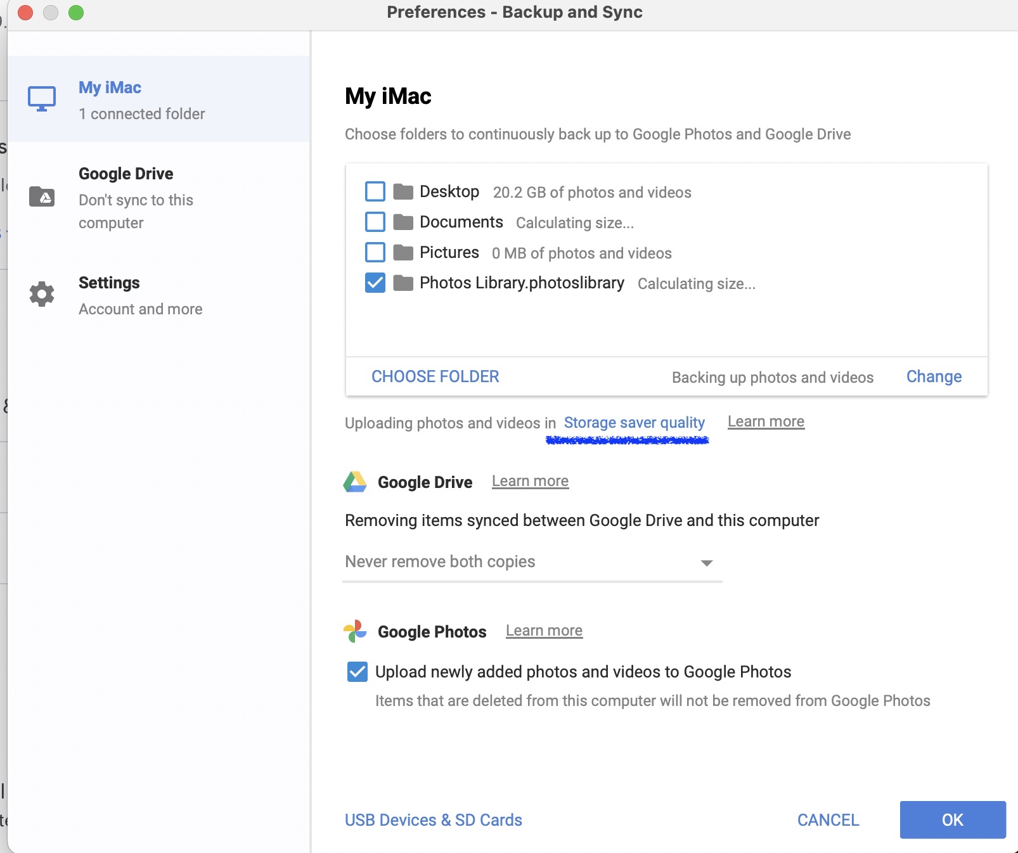Click the Pictures folder icon
1018x853 pixels.
(403, 252)
